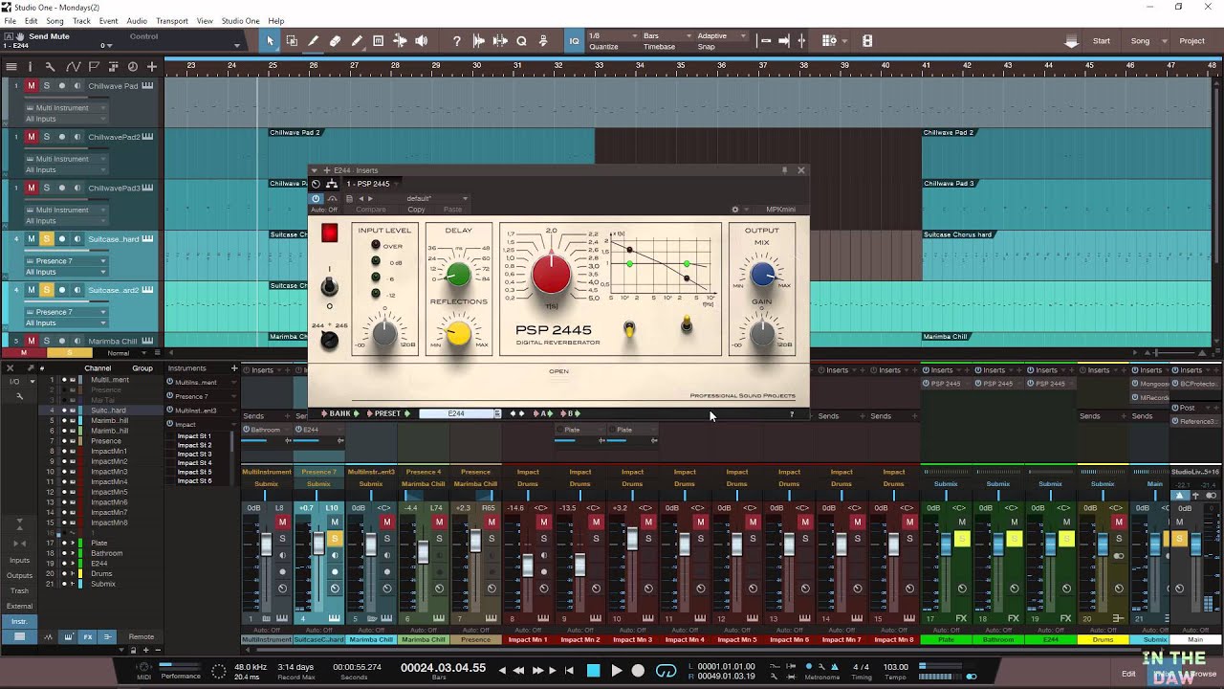Open the Song page dropdown arrow
This screenshot has height=689, width=1224.
click(x=1164, y=41)
